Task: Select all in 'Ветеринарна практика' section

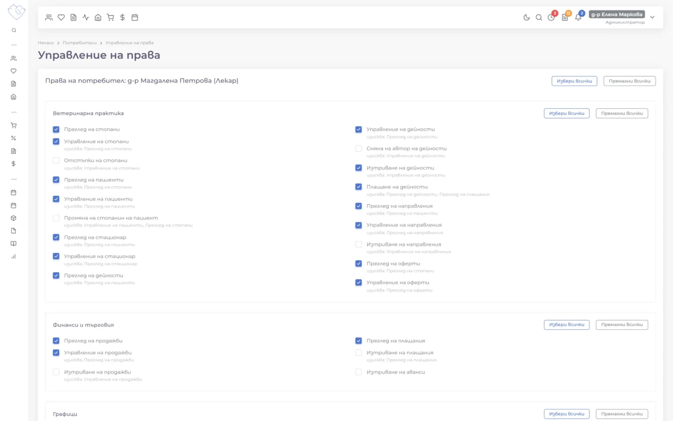Action: pyautogui.click(x=567, y=113)
